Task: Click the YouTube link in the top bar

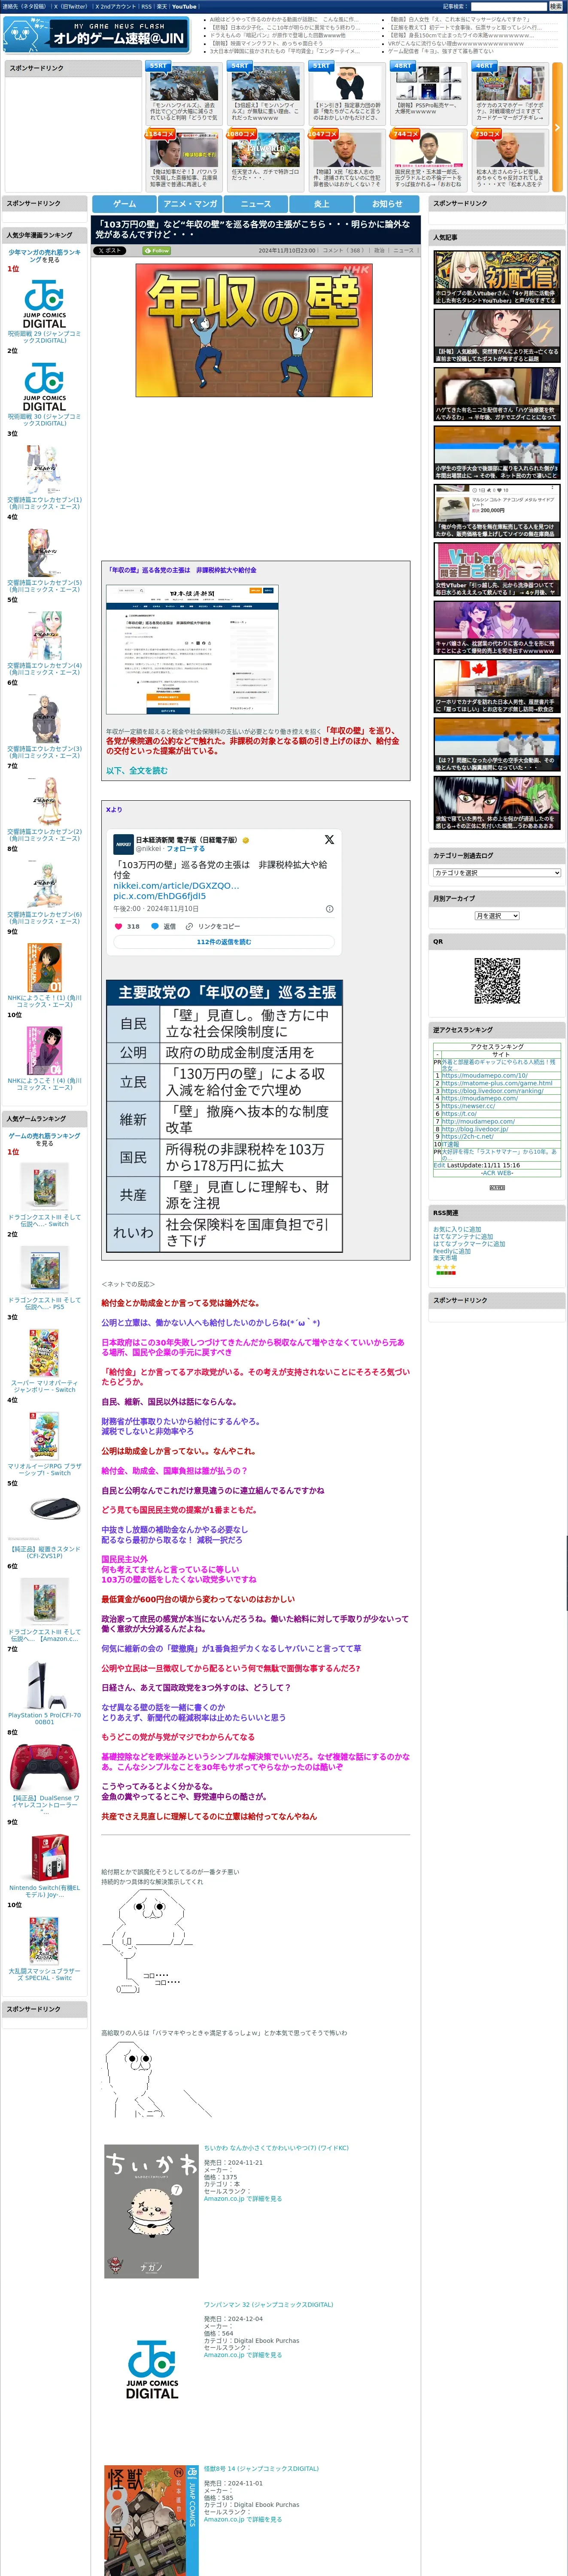Action: [184, 6]
